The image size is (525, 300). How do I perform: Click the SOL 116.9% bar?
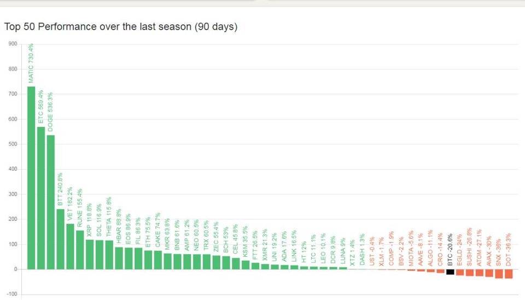100,255
